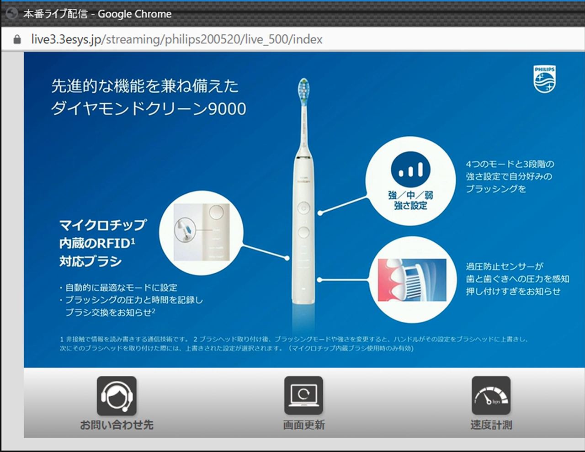The width and height of the screenshot is (585, 452).
Task: Click the マイクロチップ内蔵のRFID heading
Action: tap(103, 243)
